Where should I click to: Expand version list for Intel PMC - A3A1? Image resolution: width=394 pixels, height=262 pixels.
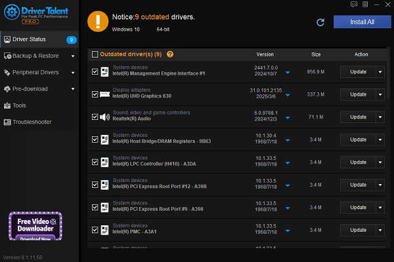click(288, 231)
